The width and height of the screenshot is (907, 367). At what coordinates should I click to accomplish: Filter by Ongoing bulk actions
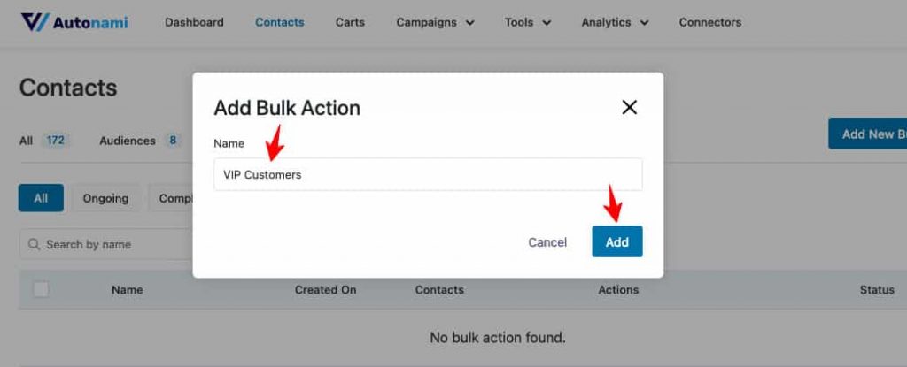[105, 198]
